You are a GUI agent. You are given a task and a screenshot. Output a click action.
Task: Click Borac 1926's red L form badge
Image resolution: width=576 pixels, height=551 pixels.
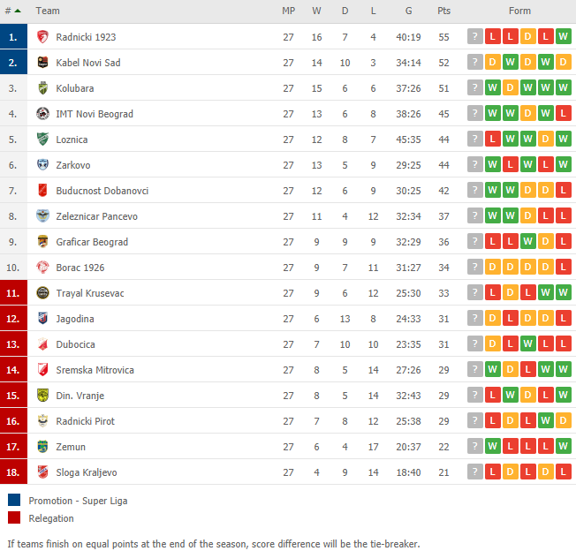[x=563, y=268]
